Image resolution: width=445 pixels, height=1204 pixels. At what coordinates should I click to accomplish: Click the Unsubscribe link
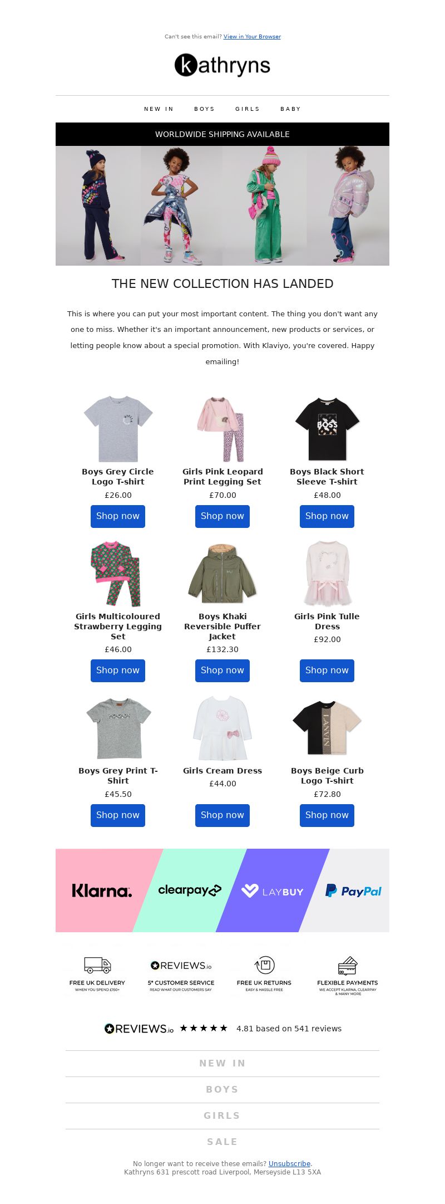click(x=289, y=1163)
